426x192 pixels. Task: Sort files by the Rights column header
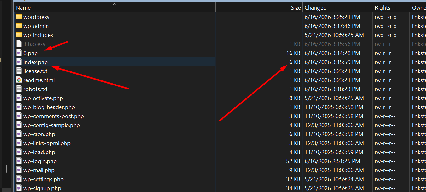[391, 7]
